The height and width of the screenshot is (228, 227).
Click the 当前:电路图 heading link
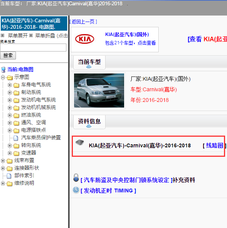[x=20, y=69]
